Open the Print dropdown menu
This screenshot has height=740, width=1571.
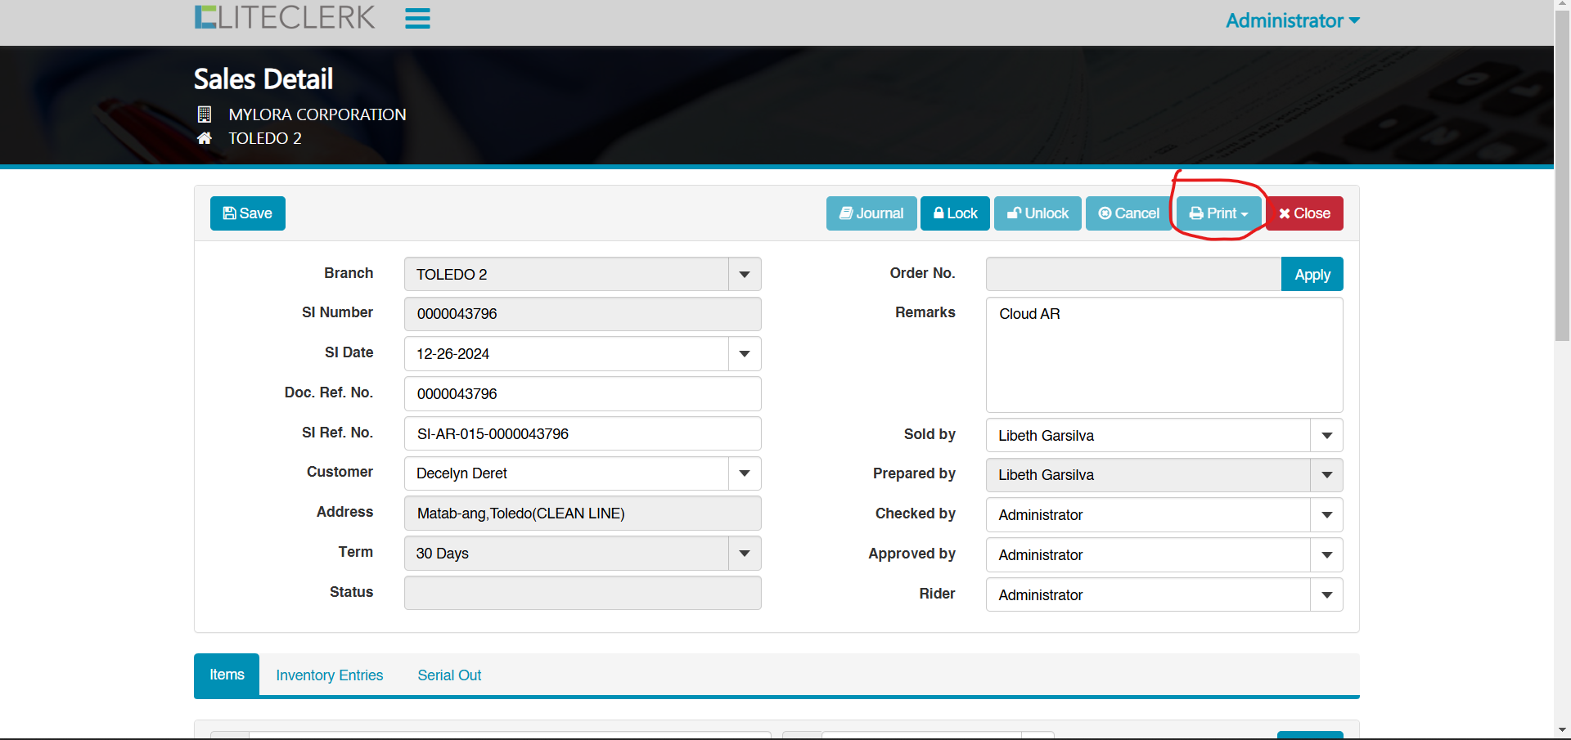click(1218, 213)
